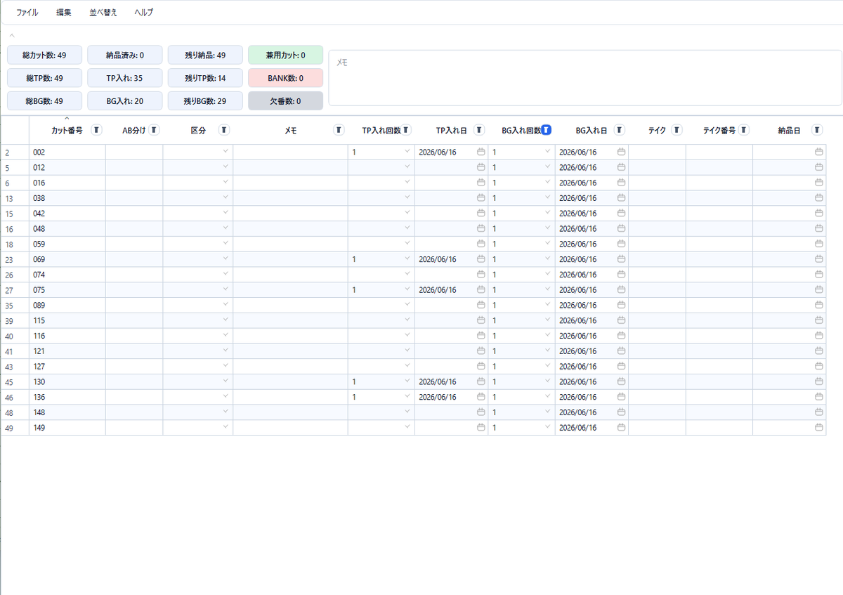843x595 pixels.
Task: Click the TP入れ日 date for cut 130
Action: [x=438, y=381]
